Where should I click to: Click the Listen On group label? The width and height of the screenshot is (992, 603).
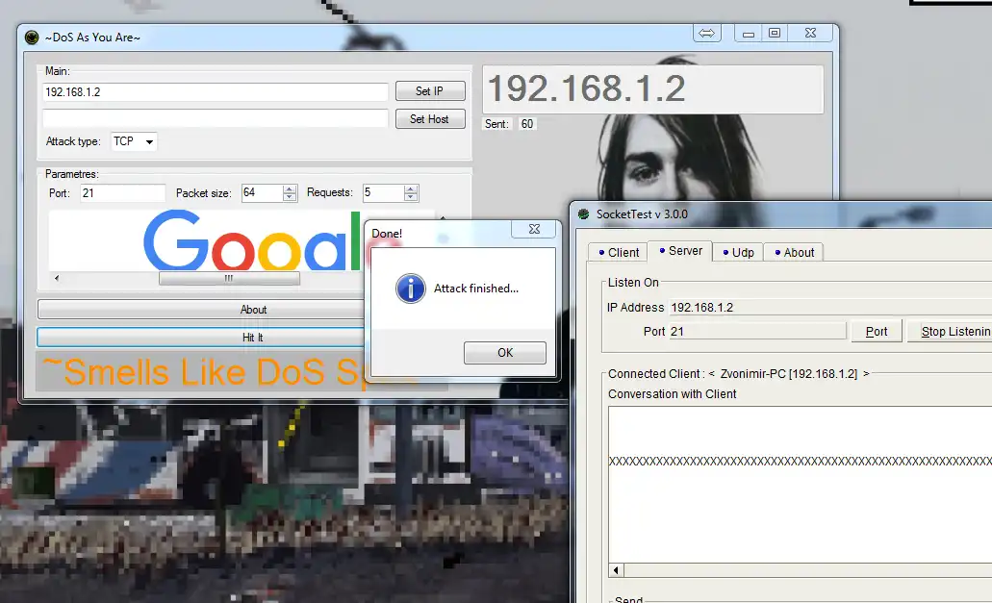pos(633,283)
